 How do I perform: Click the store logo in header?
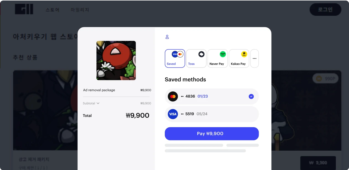click(x=24, y=9)
